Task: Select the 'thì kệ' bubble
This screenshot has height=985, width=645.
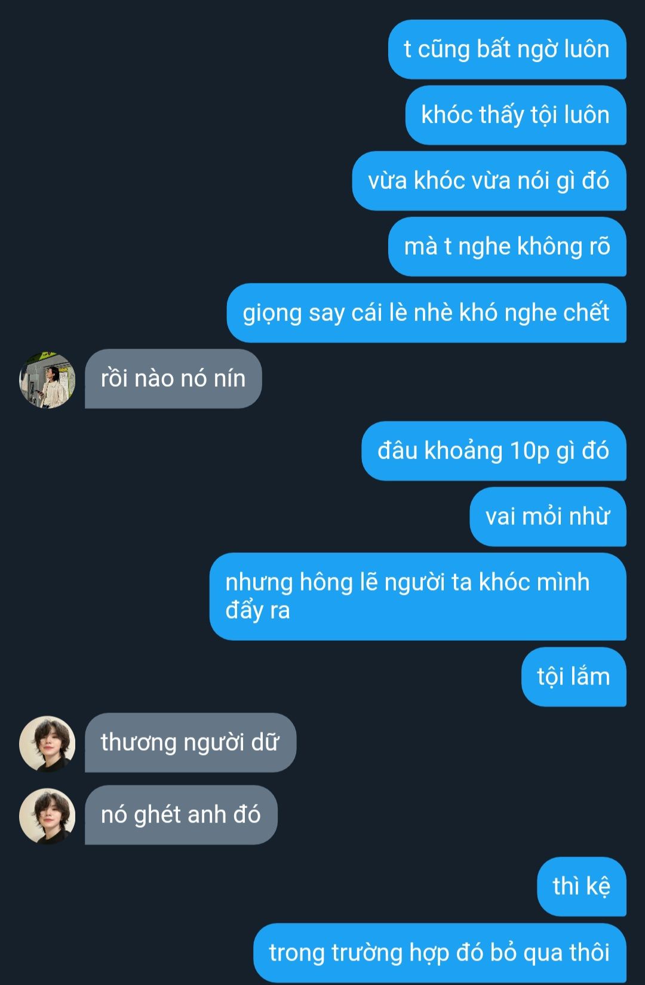Action: (582, 886)
